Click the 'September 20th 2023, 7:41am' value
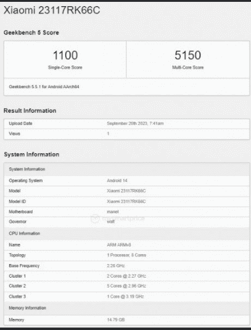This screenshot has height=330, width=251. [135, 124]
